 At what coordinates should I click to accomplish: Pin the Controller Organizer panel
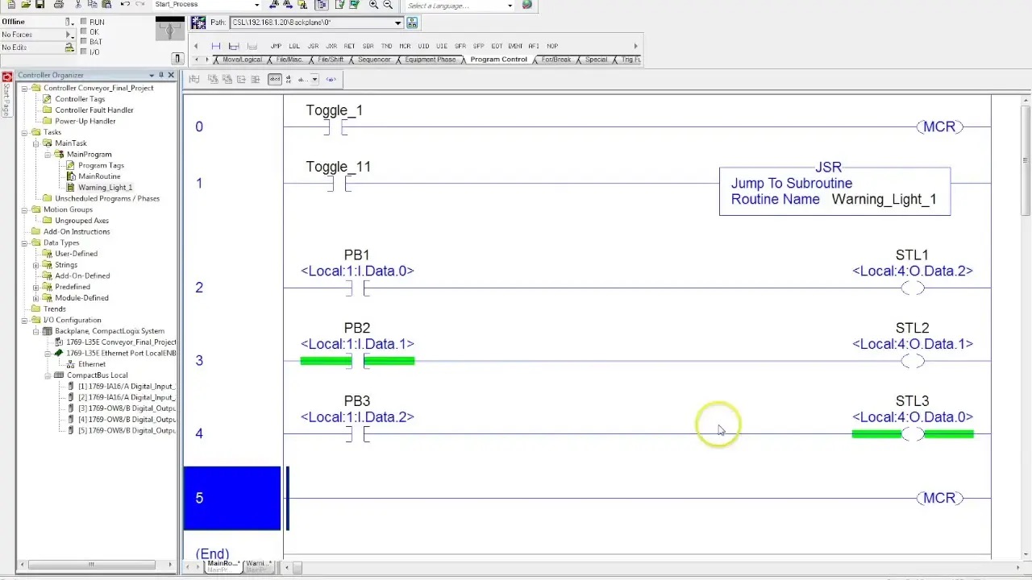[161, 75]
